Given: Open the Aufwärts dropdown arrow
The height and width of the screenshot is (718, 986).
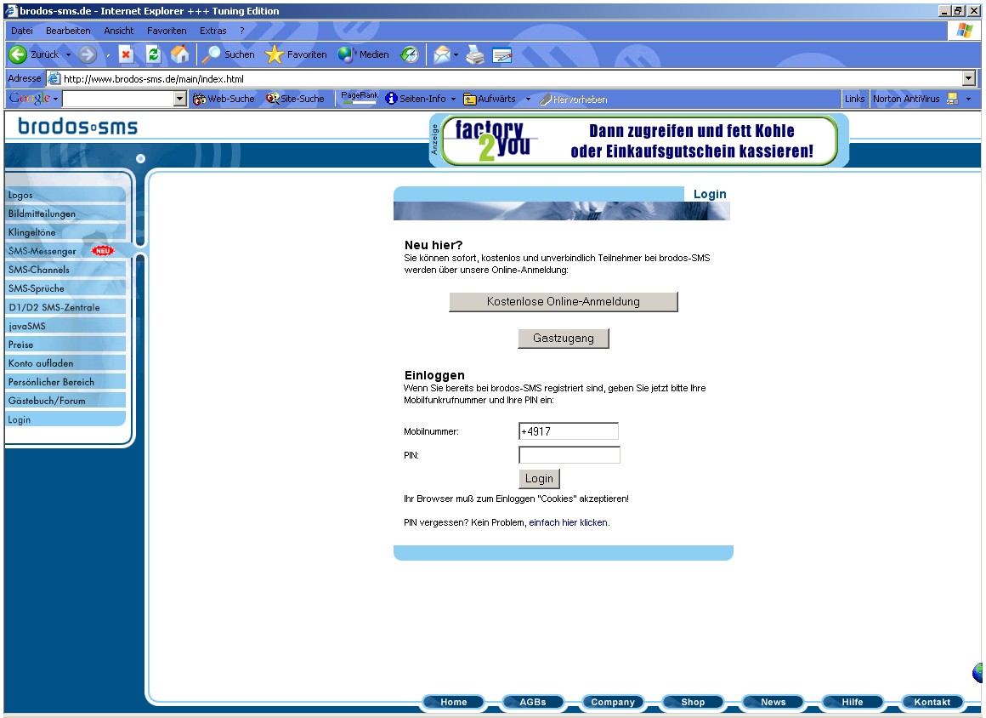Looking at the screenshot, I should click(528, 99).
